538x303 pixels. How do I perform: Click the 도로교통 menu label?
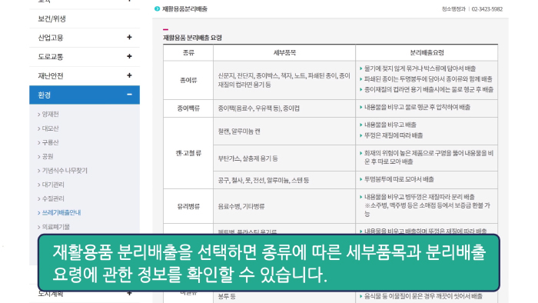coord(51,57)
